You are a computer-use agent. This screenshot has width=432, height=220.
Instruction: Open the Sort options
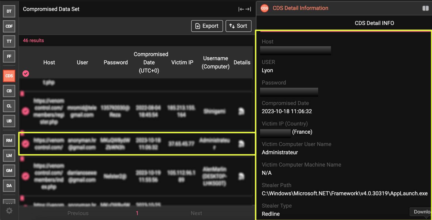point(238,26)
